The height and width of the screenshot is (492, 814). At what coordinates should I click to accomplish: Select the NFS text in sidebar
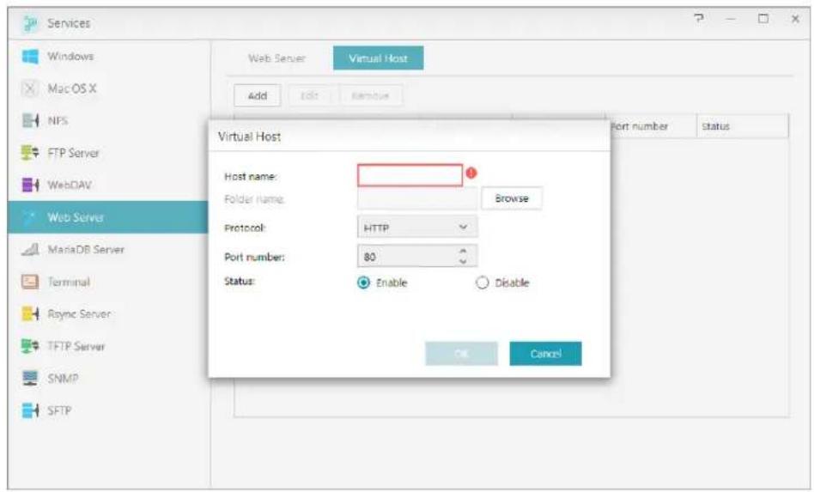[58, 121]
